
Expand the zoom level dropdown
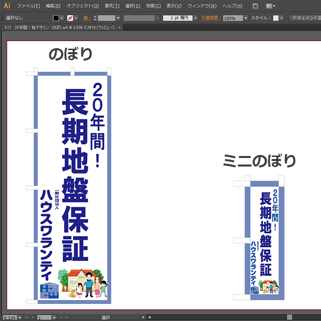tap(20, 317)
